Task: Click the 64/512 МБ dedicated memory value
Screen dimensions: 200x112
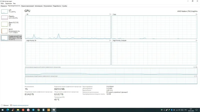Action: 59,89
